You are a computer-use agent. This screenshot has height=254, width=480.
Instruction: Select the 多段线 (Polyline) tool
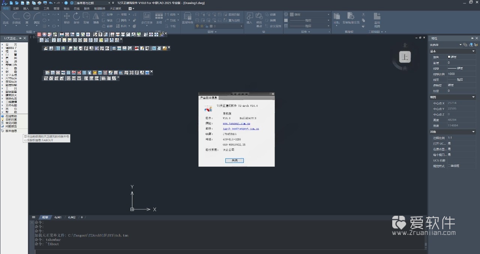point(16,18)
